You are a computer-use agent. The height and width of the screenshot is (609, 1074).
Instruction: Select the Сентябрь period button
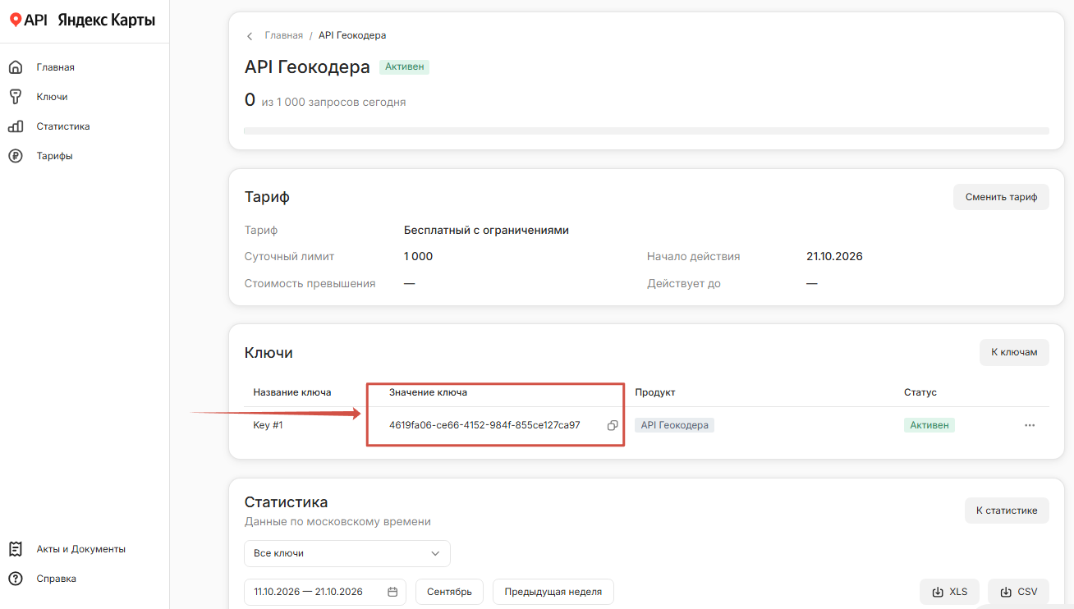tap(449, 592)
